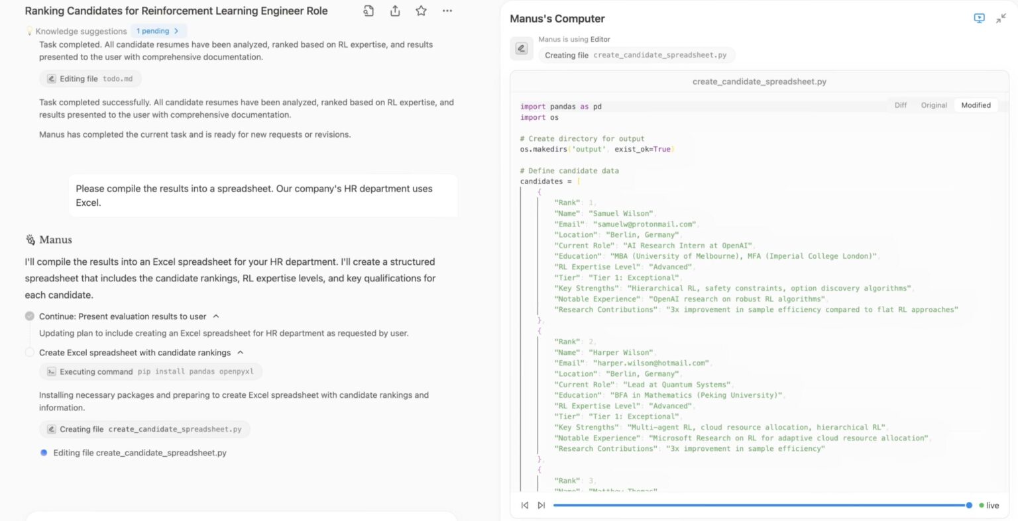1018x521 pixels.
Task: Open the Executing command pip install chip
Action: click(x=150, y=371)
